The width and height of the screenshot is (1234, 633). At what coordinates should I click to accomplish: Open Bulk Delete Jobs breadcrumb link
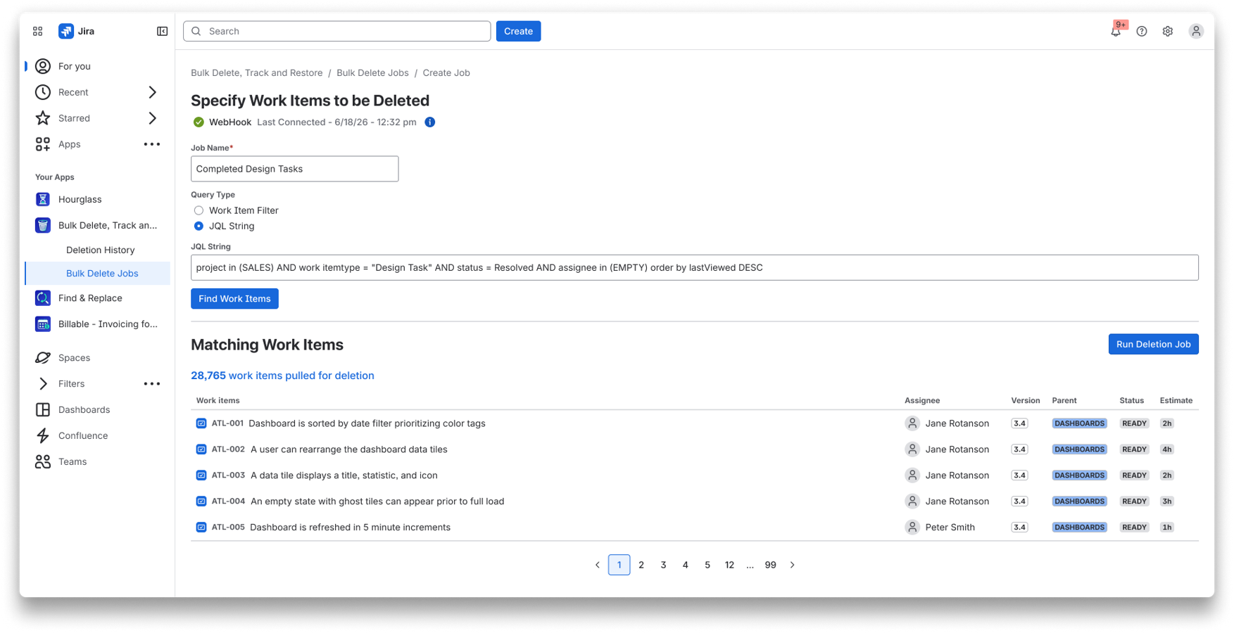click(372, 73)
